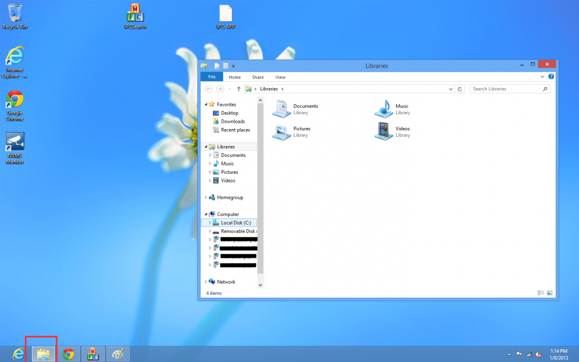Select Downloads in the Favorites list
Viewport: 579px width, 362px height.
tap(234, 121)
